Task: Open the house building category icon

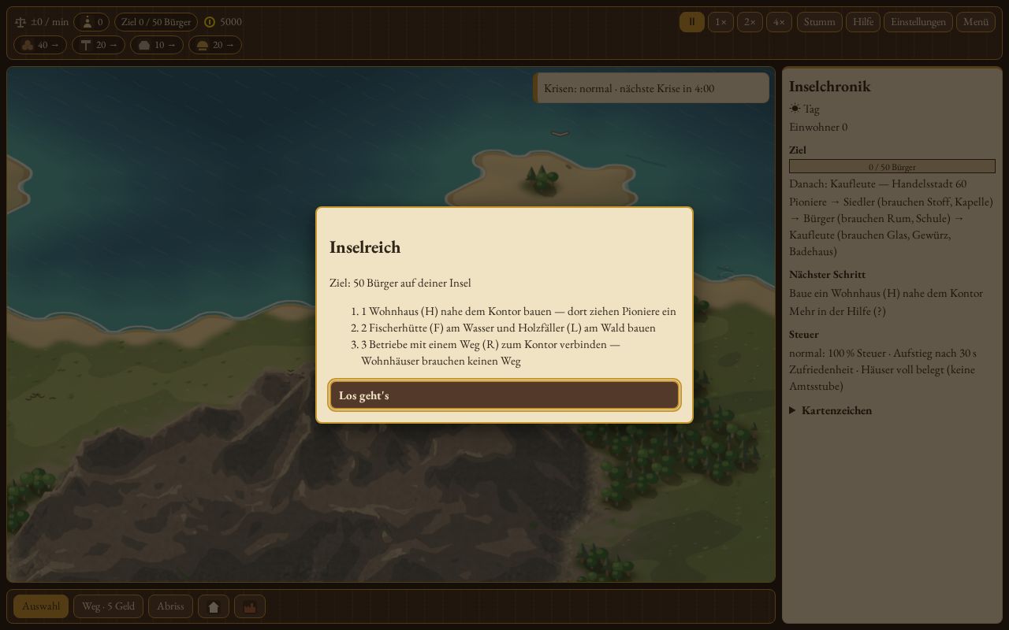Action: pyautogui.click(x=214, y=606)
